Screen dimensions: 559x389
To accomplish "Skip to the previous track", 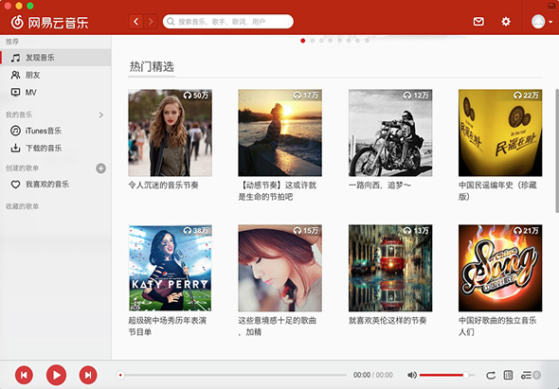I will (24, 375).
